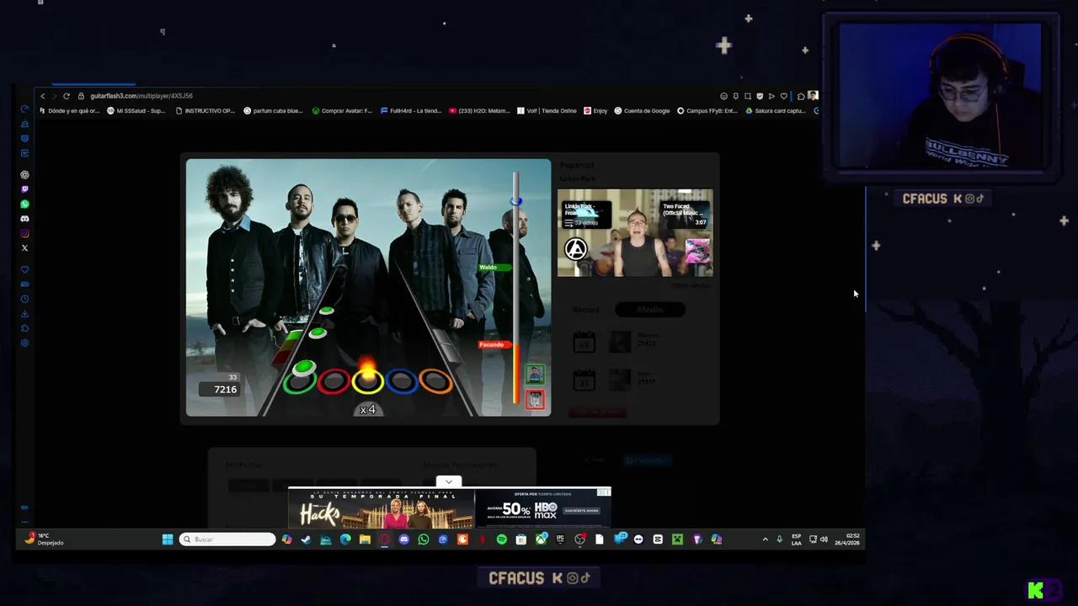This screenshot has height=606, width=1078.
Task: Open bookmark 'Comprar Avatar: F...'
Action: (342, 111)
